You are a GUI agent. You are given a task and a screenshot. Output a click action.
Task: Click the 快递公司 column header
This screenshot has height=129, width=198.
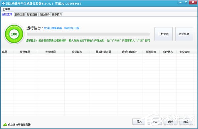coord(151,52)
